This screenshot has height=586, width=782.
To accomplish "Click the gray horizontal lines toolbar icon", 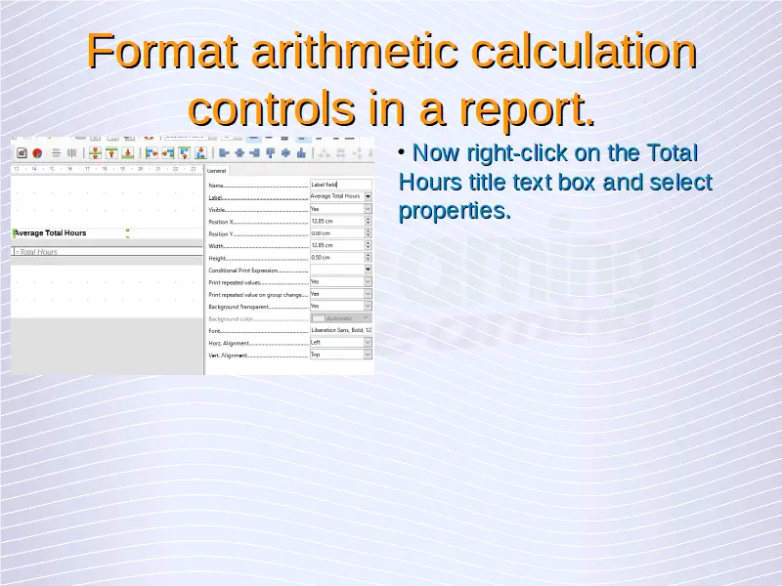I will [x=56, y=153].
